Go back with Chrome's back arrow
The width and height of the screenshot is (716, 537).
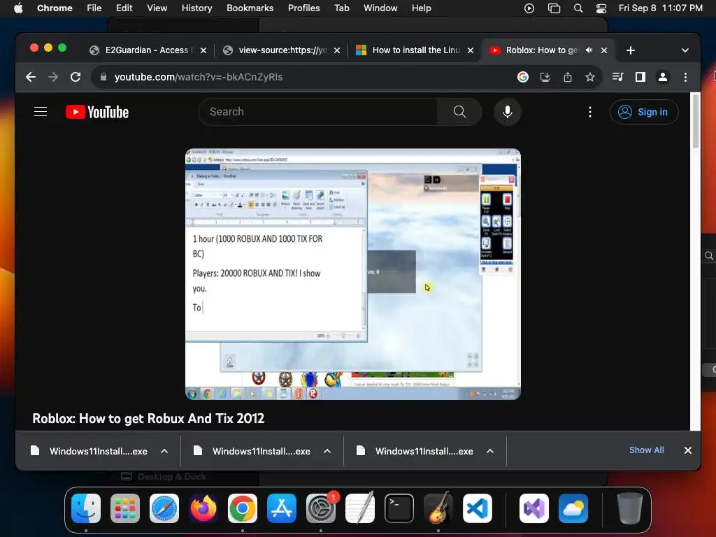tap(31, 77)
